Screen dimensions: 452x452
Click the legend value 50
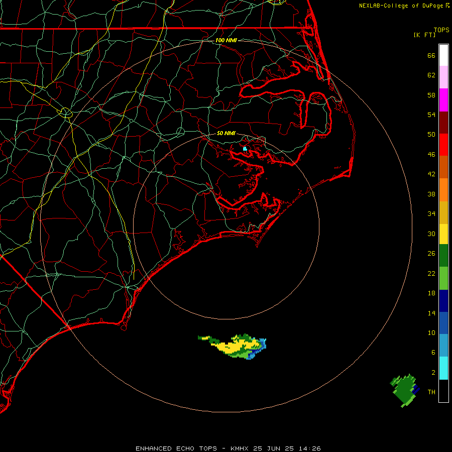tap(431, 134)
